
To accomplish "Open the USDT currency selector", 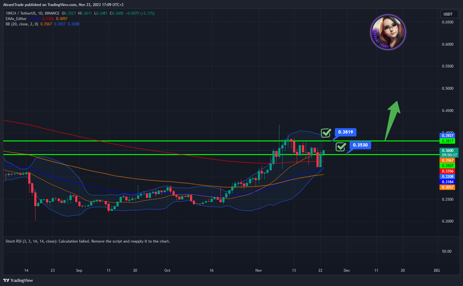I will (x=449, y=14).
